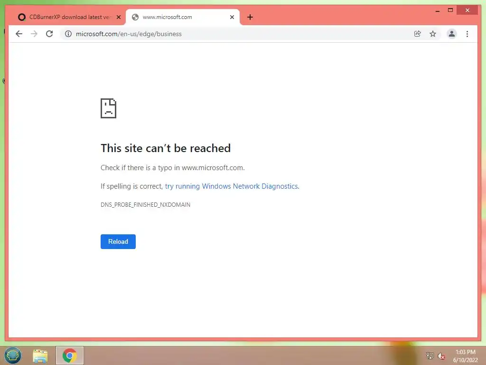
Task: Reload the page using the toolbar icon
Action: coord(49,34)
